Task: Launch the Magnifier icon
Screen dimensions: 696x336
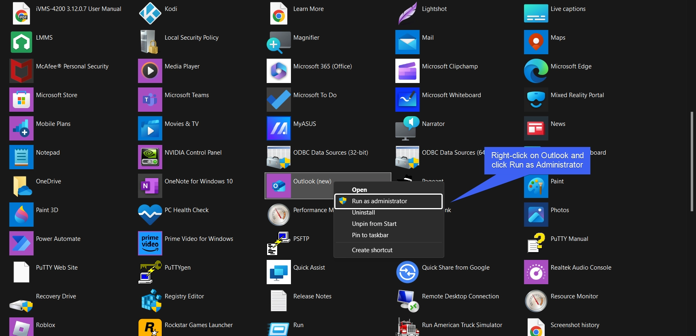Action: point(279,42)
